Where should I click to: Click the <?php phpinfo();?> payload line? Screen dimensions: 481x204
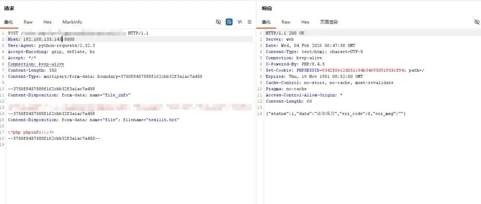[31, 132]
